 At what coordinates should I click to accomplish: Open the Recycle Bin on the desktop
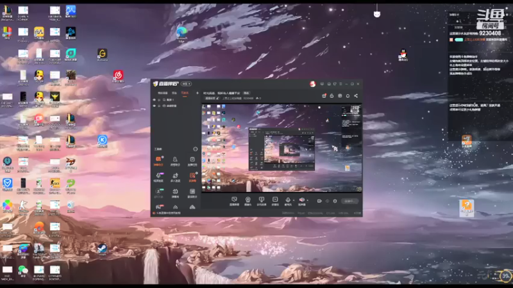71,206
